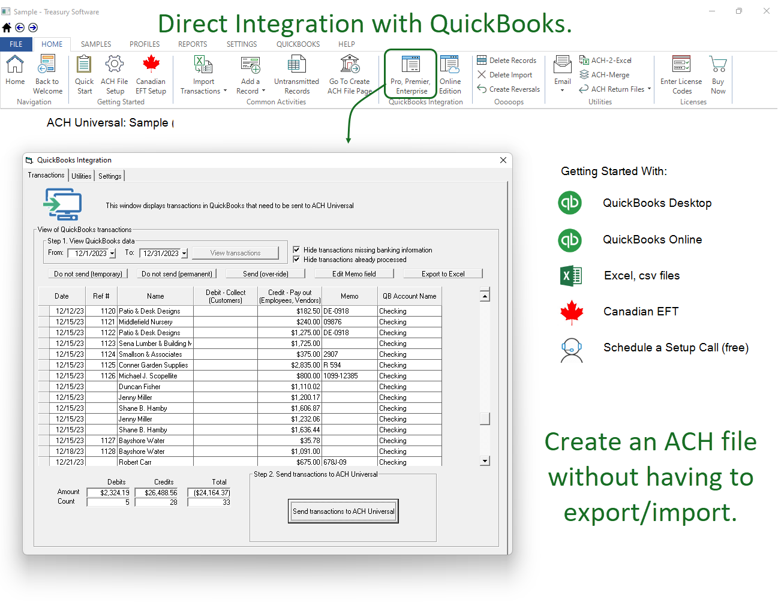Viewport: 778px width, 602px height.
Task: Open QuickBooks Pro, Premier, Enterprise integration
Action: click(410, 74)
